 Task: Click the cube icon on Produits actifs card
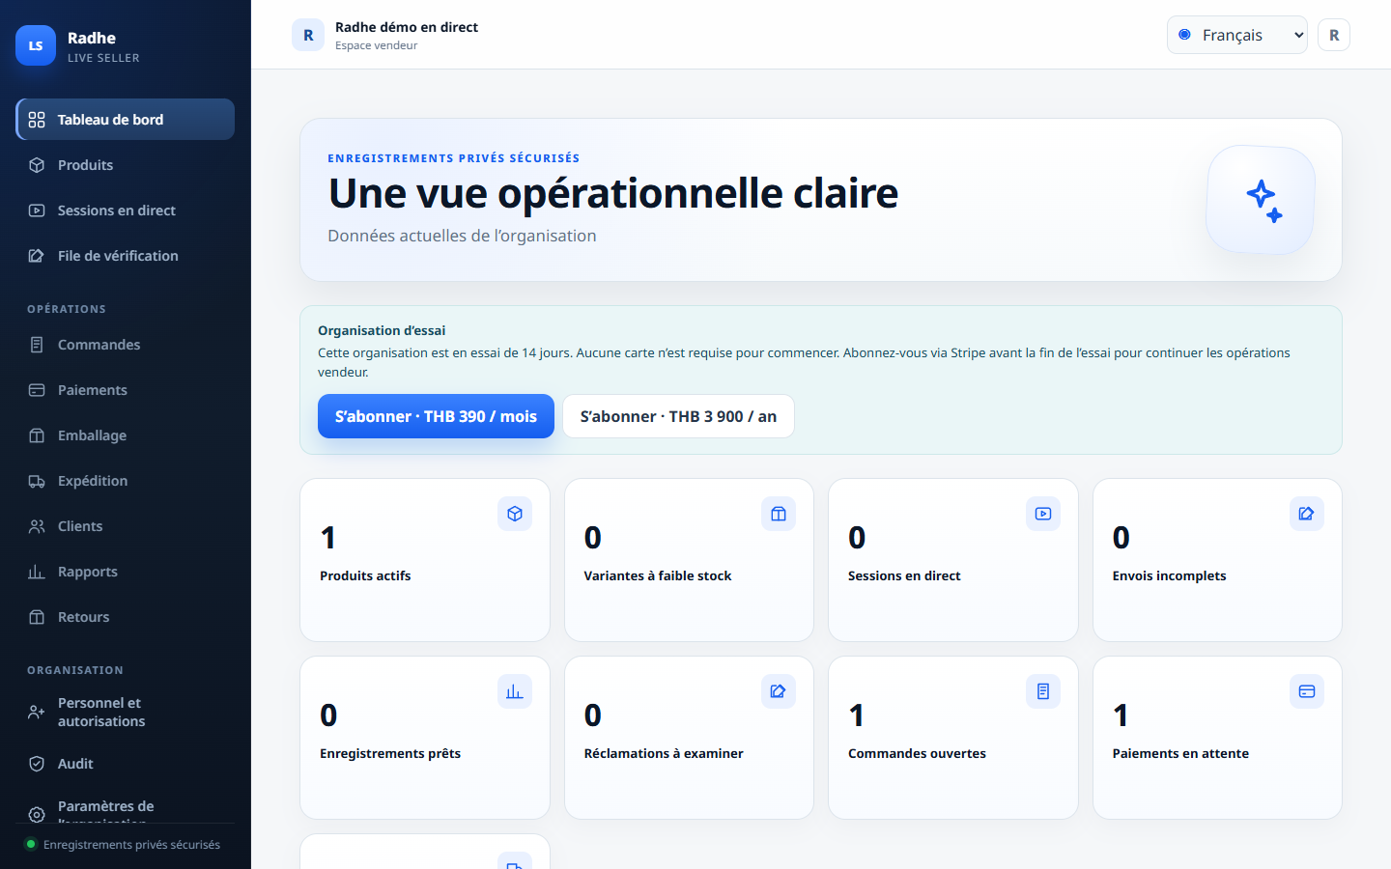pos(515,514)
